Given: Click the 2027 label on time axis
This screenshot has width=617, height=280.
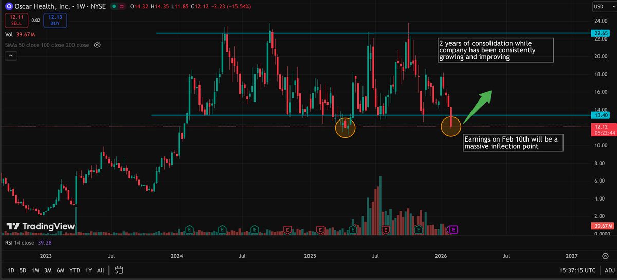Looking at the screenshot, I should (571, 255).
